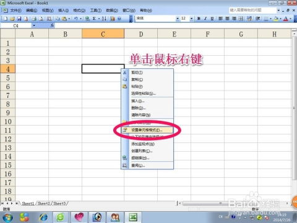The image size is (297, 223).
Task: Open the 文件(F) File menu
Action: pyautogui.click(x=15, y=10)
